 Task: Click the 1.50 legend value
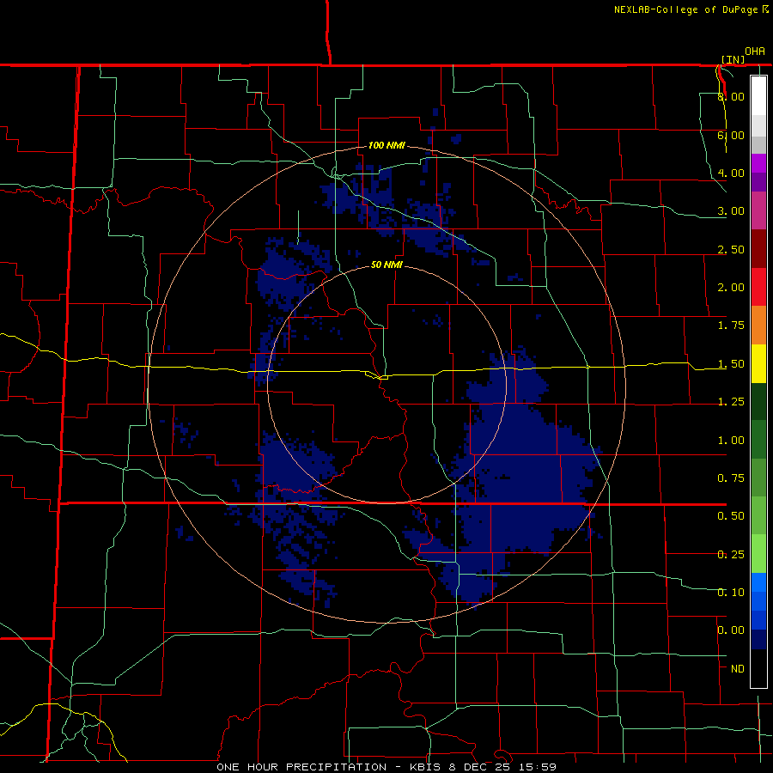click(731, 364)
